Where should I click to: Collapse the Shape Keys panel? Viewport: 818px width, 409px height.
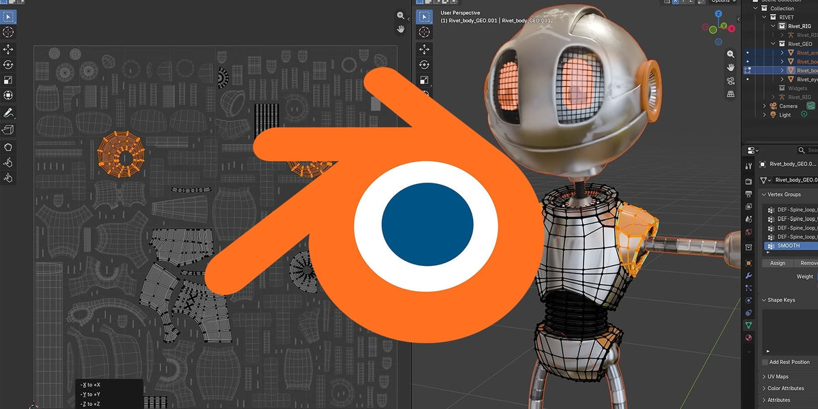(x=764, y=300)
